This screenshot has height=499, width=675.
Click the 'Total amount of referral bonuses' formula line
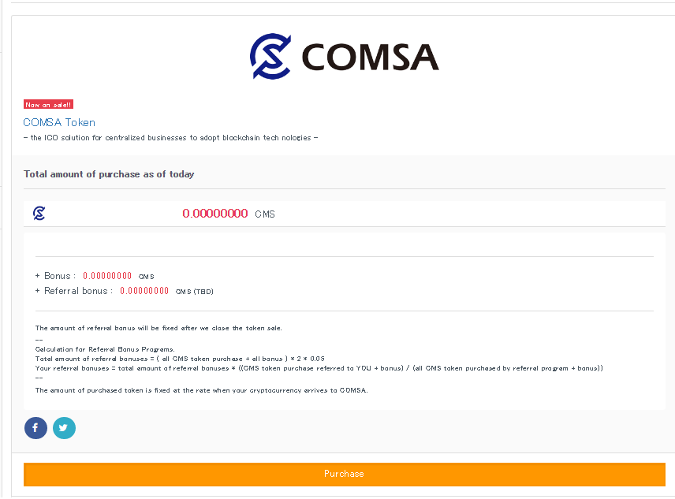[180, 358]
